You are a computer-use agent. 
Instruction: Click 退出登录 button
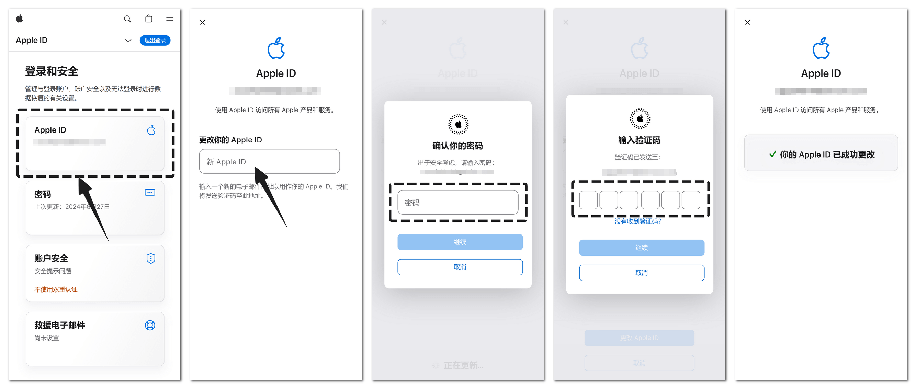tap(155, 40)
